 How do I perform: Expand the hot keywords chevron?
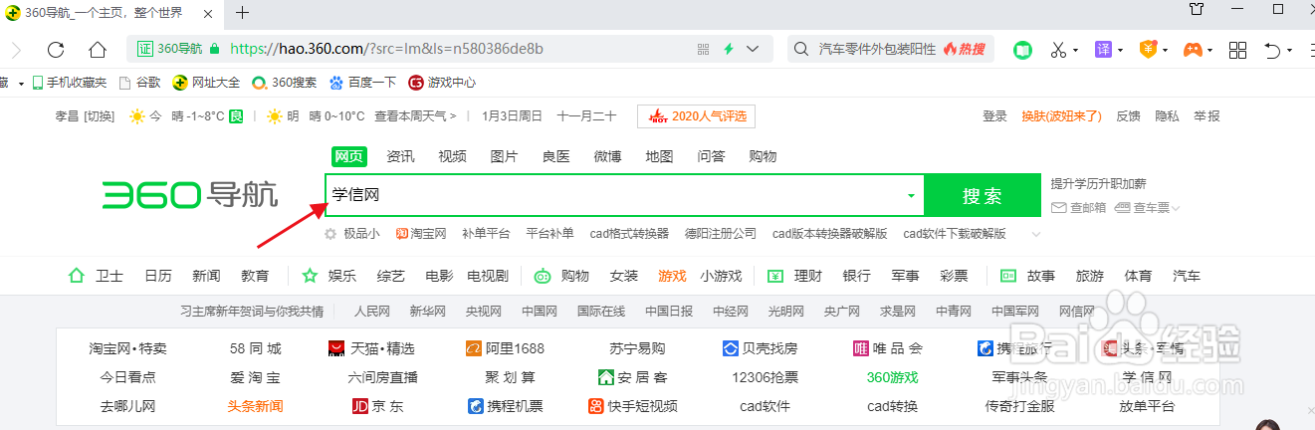[1036, 234]
